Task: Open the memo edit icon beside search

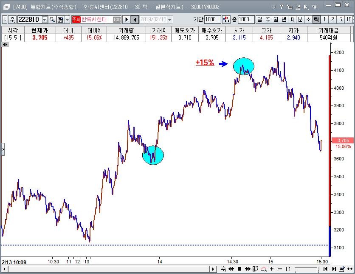Action: coord(60,20)
